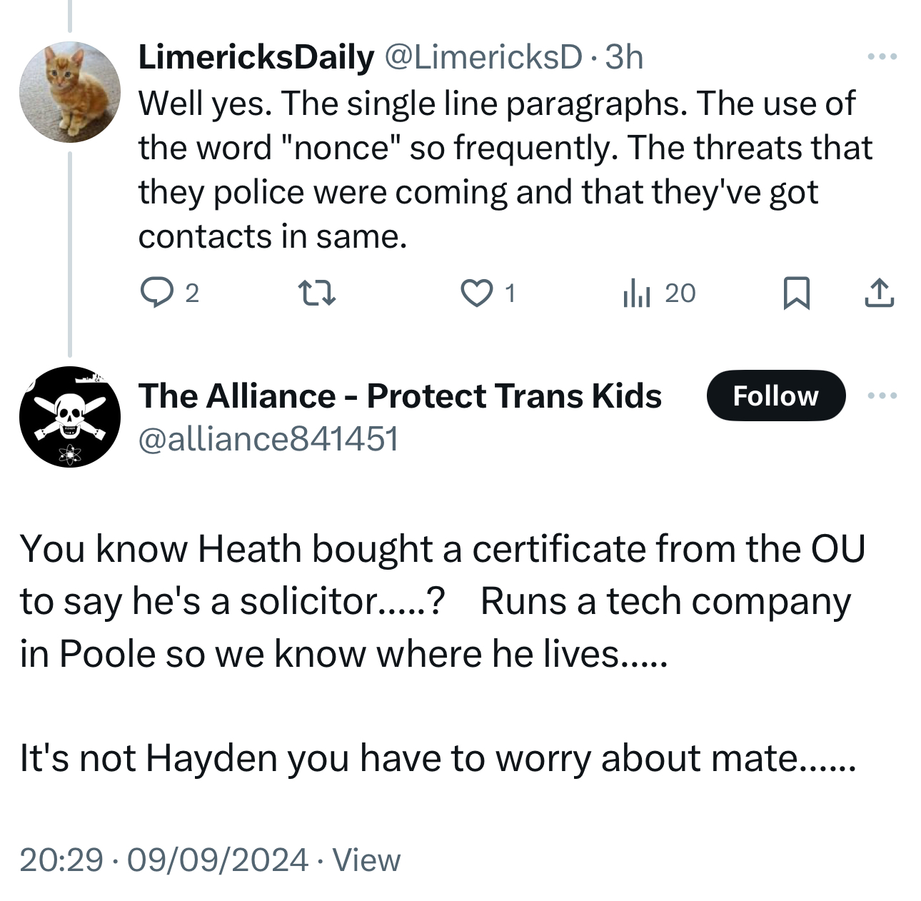The height and width of the screenshot is (901, 921).
Task: Open The Alliance skull avatar
Action: (x=69, y=417)
